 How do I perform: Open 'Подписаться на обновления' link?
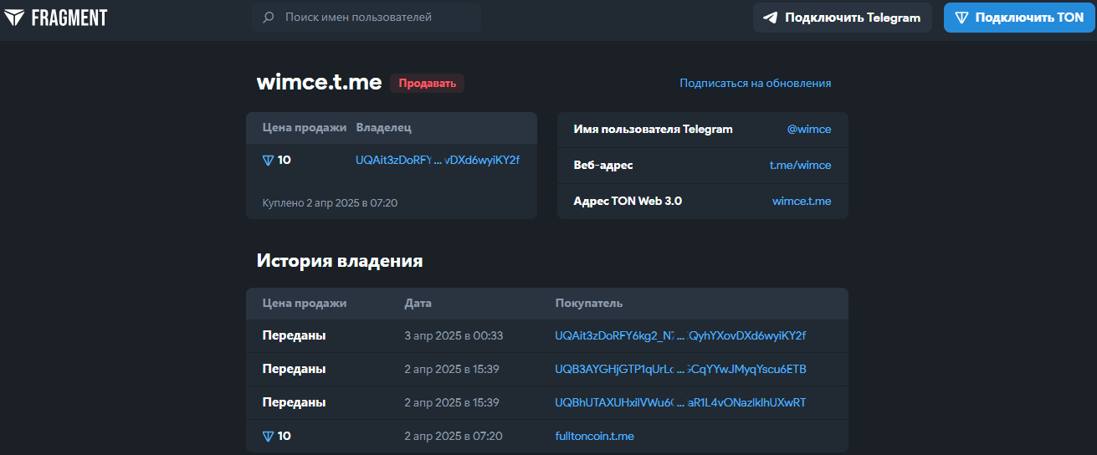tap(756, 83)
